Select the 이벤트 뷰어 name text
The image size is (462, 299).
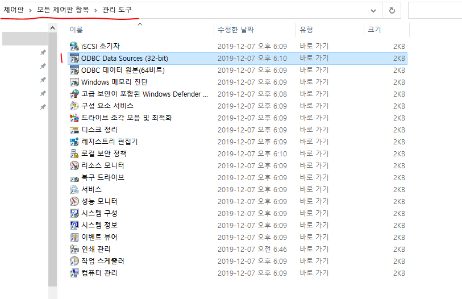tap(99, 238)
